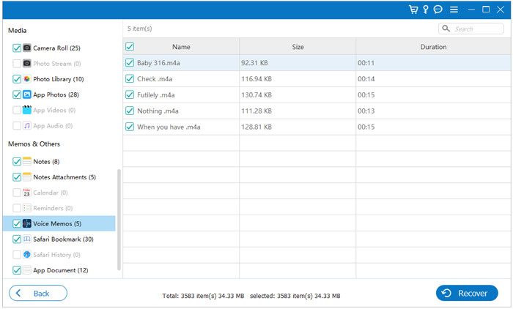
Task: Toggle the Calendar checkbox
Action: coord(17,193)
